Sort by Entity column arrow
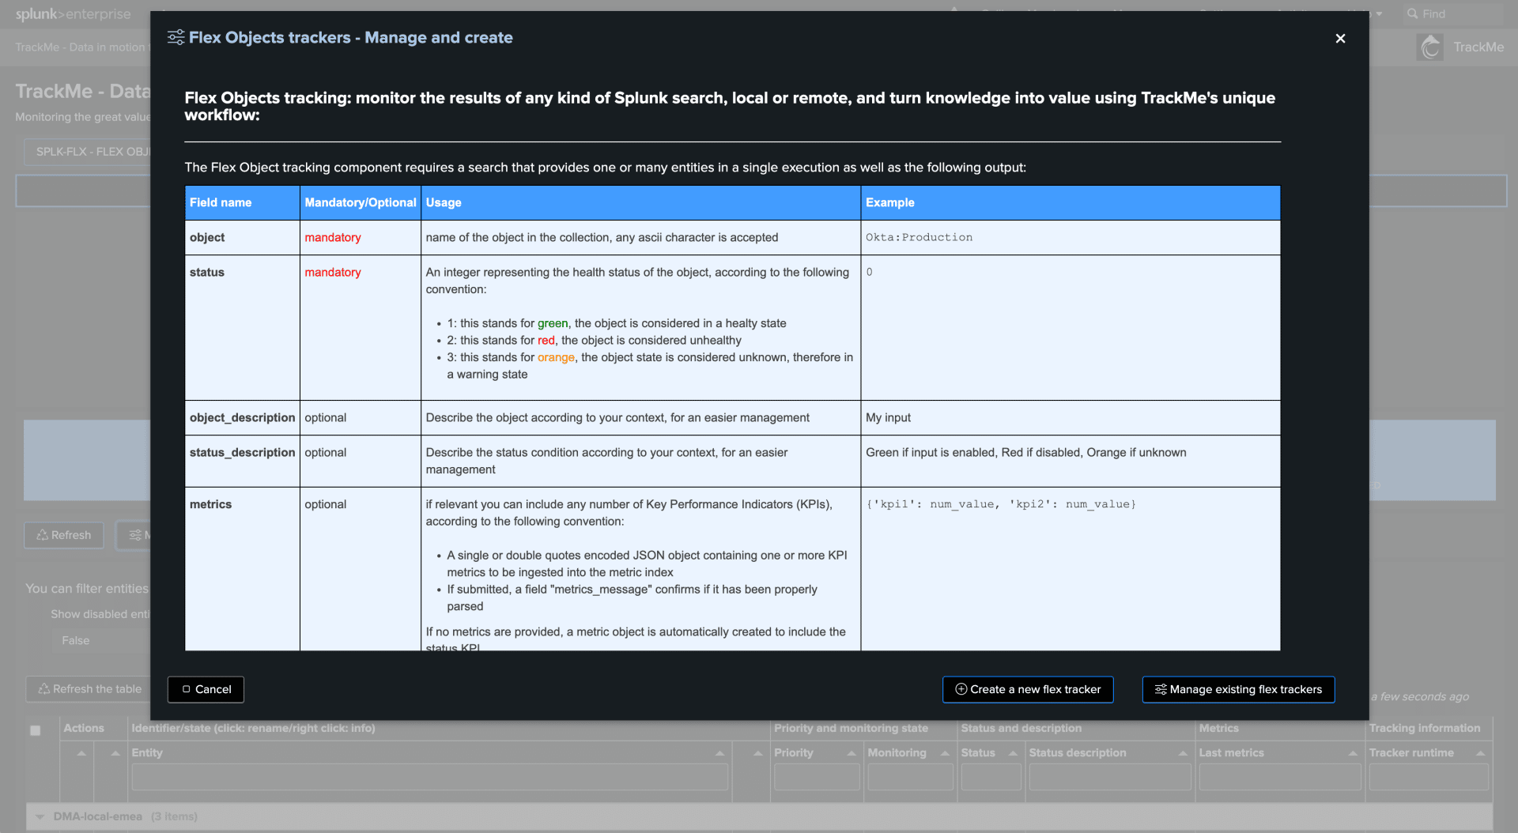 (x=719, y=753)
